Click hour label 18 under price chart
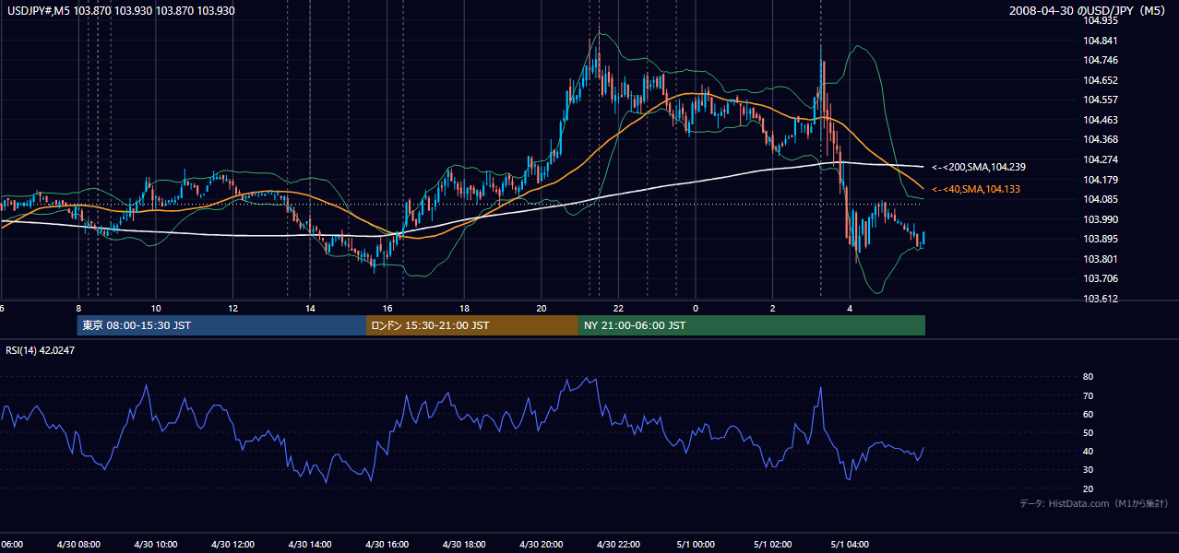Image resolution: width=1179 pixels, height=553 pixels. click(464, 308)
